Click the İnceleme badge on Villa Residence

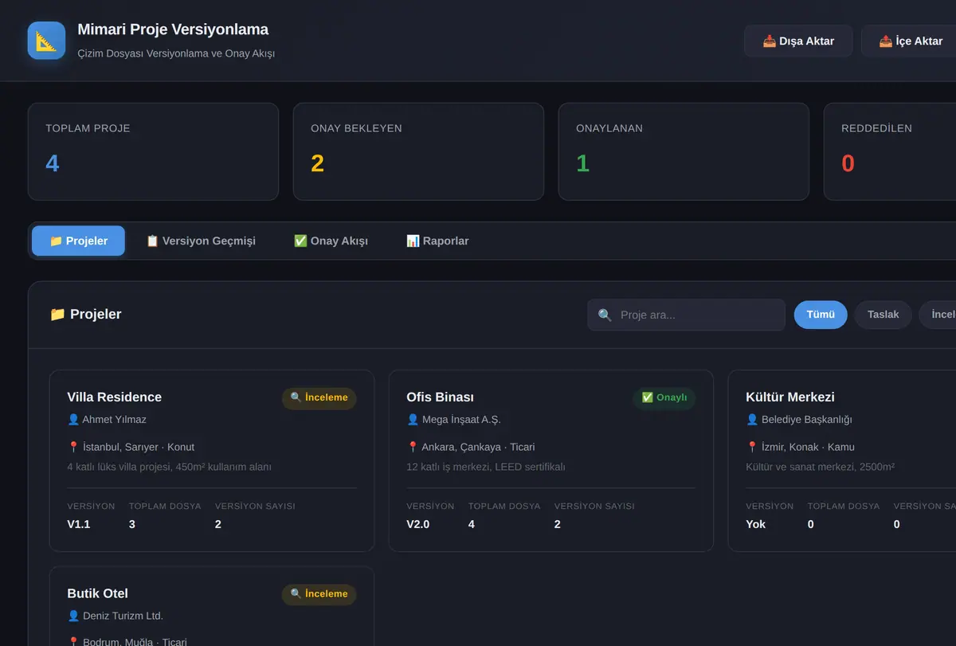tap(319, 397)
